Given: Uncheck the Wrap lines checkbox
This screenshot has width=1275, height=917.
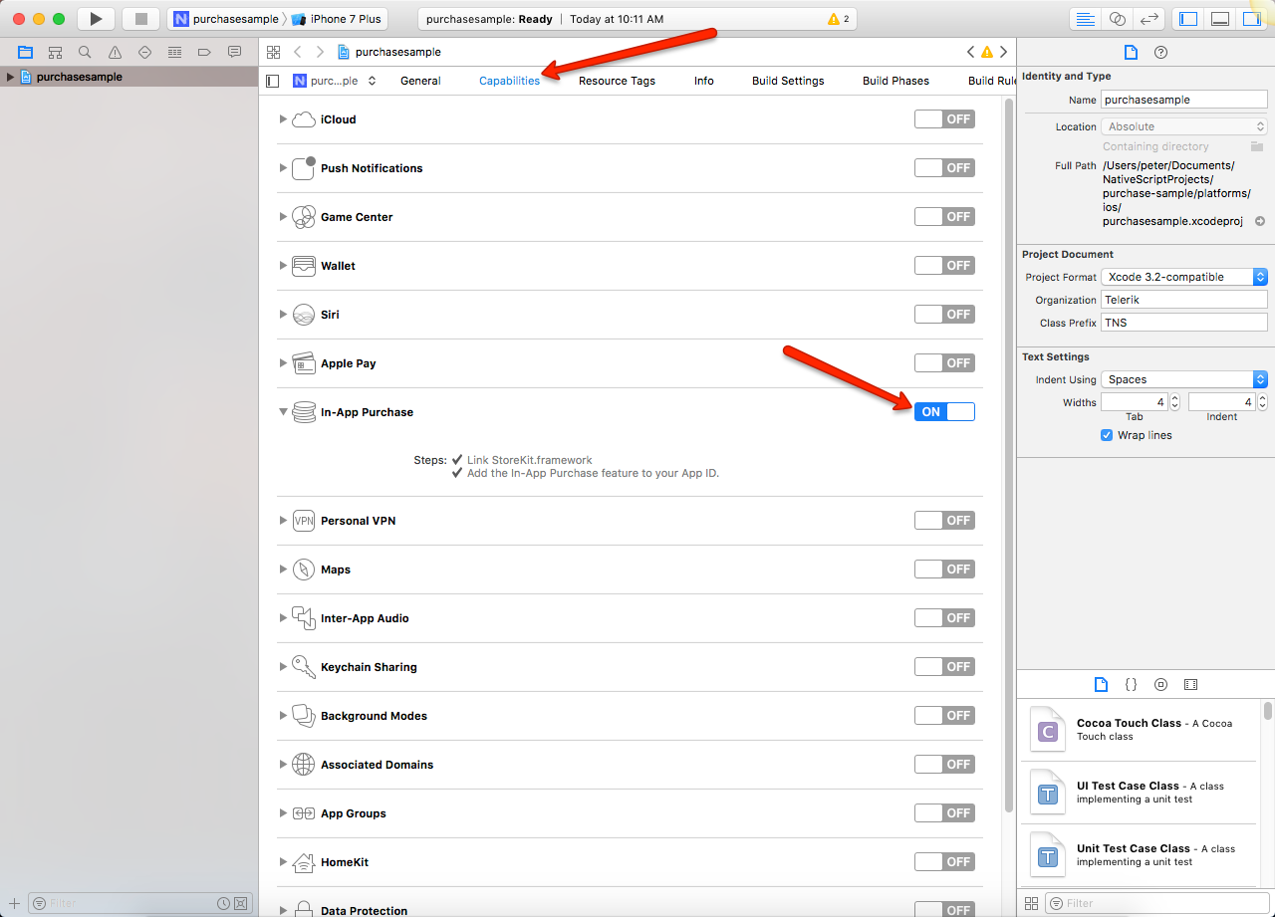Looking at the screenshot, I should coord(1107,435).
